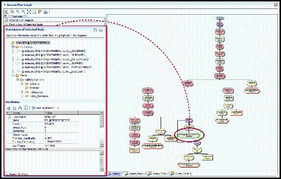Click the Attributes table scrollbar thumb
The width and height of the screenshot is (281, 179).
[x=102, y=121]
